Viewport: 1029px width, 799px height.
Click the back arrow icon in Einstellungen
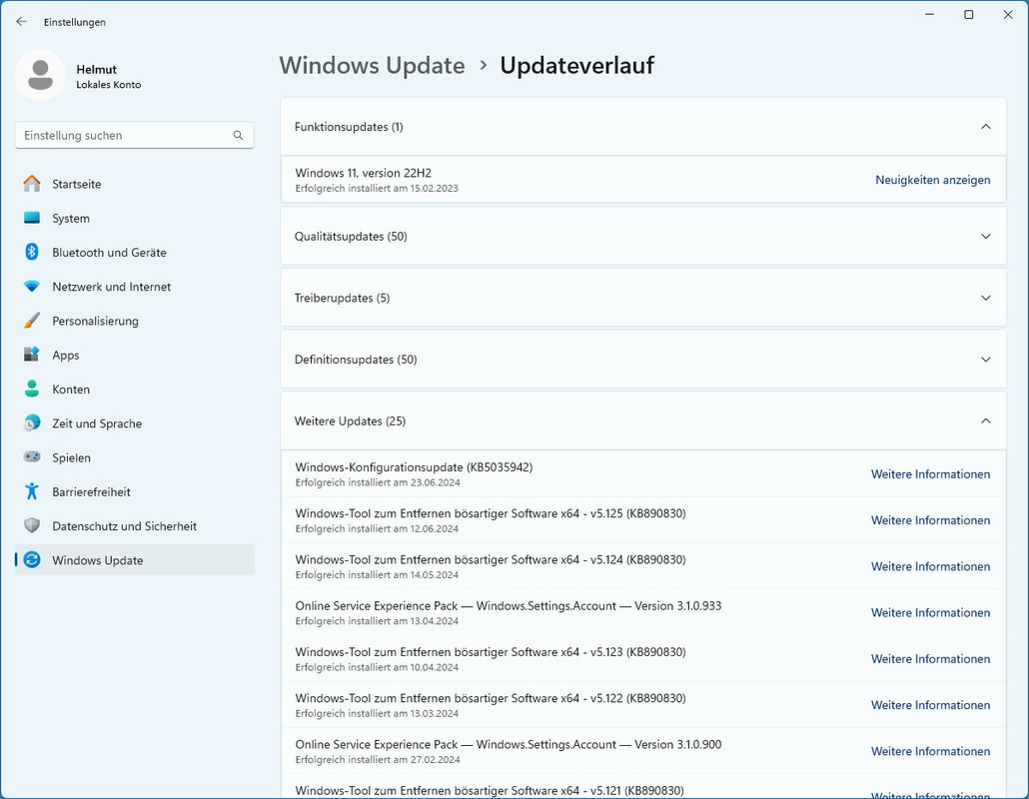click(x=21, y=22)
